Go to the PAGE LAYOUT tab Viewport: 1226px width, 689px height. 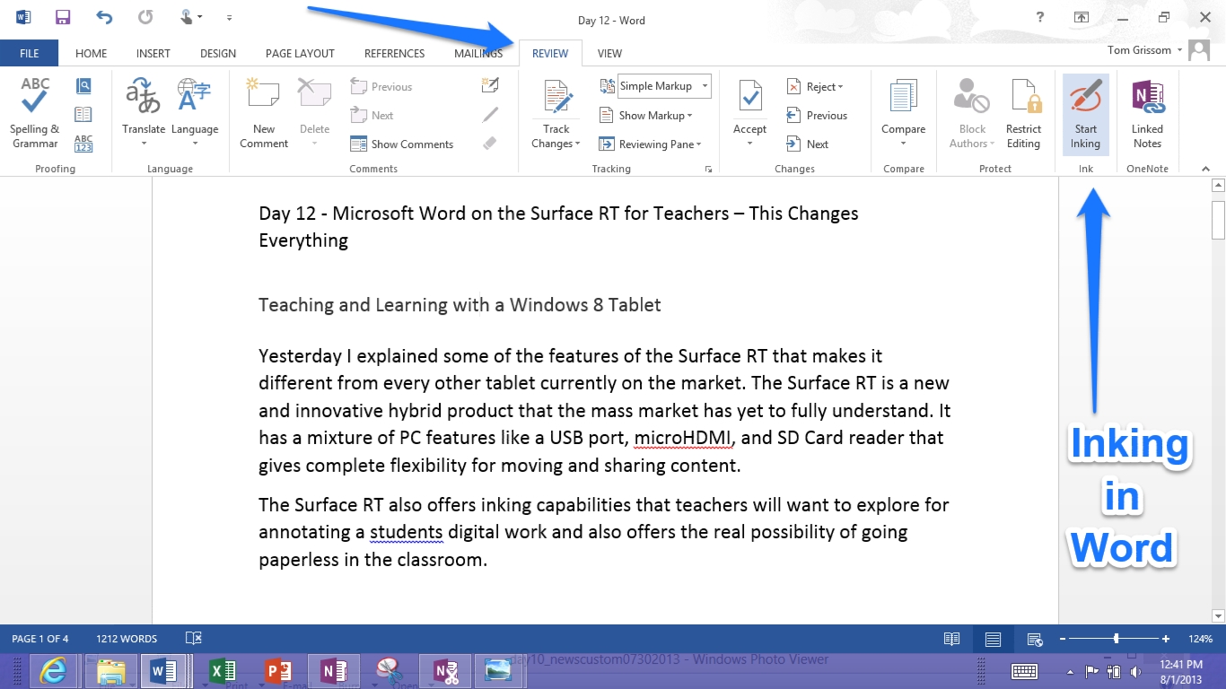tap(300, 53)
